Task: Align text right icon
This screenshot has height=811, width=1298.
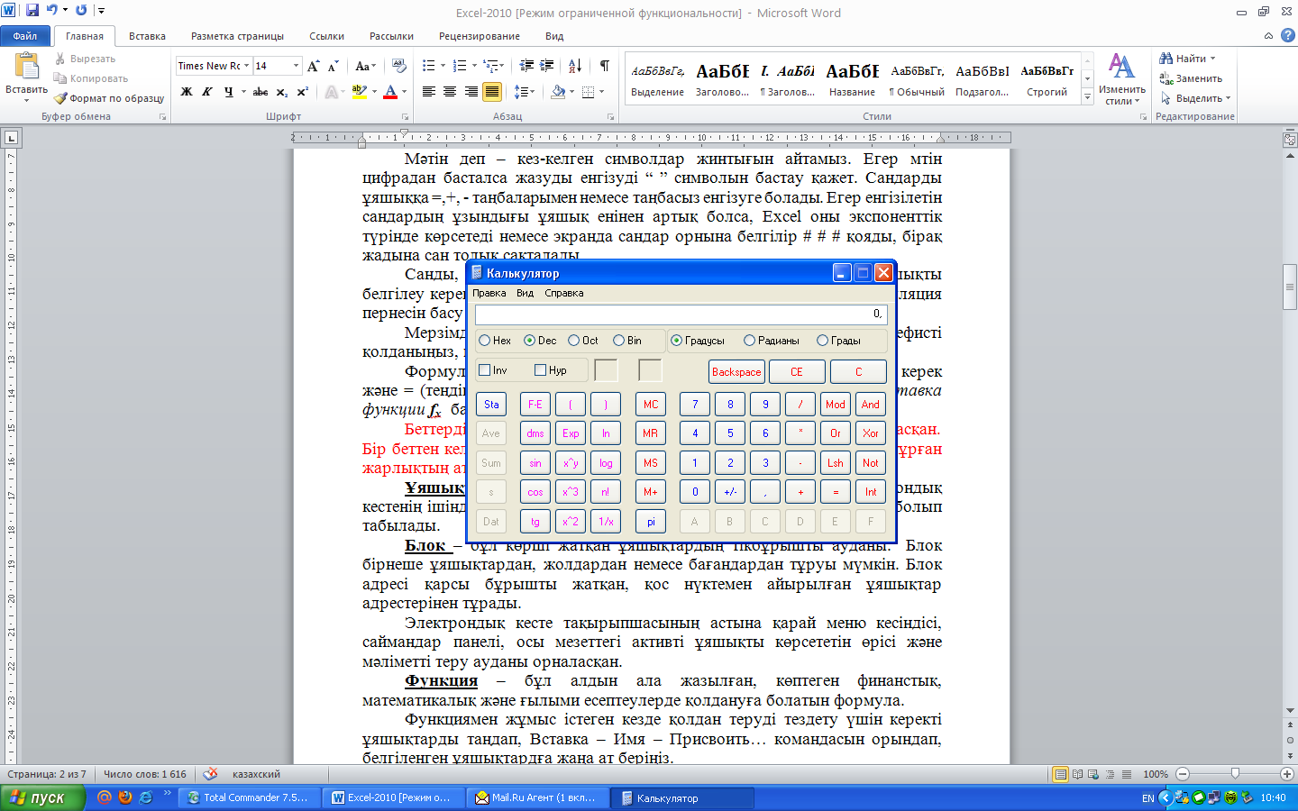Action: click(471, 92)
